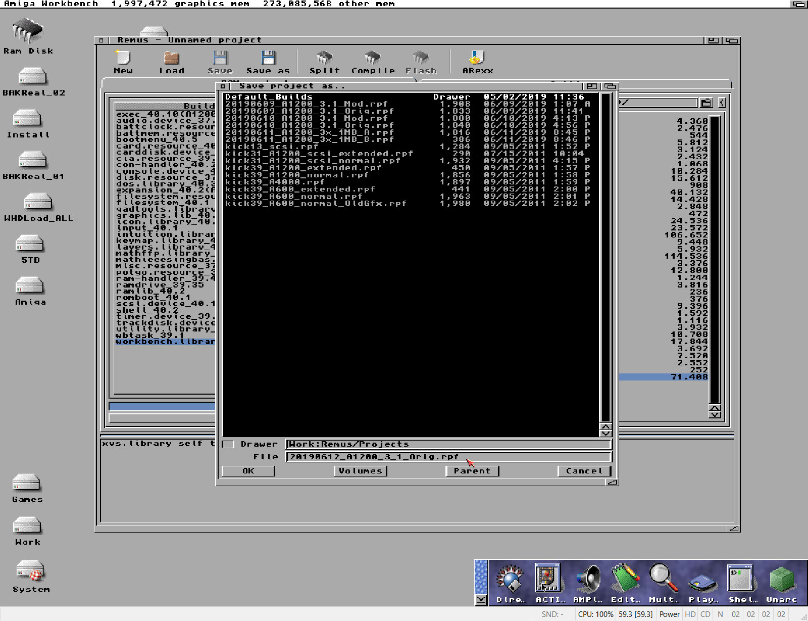Click the ARexx toolbar icon
Image resolution: width=808 pixels, height=621 pixels.
[478, 62]
